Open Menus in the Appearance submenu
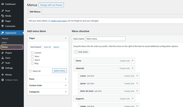The width and height of the screenshot is (183, 107). pyautogui.click(x=12, y=47)
